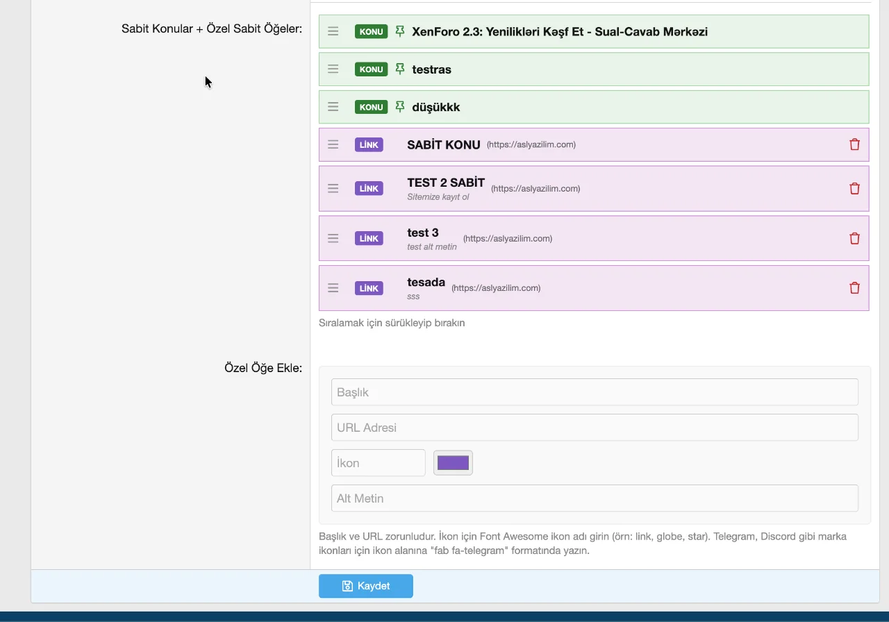Click the İkon name input box
Screen dimensions: 889x622
coord(378,463)
